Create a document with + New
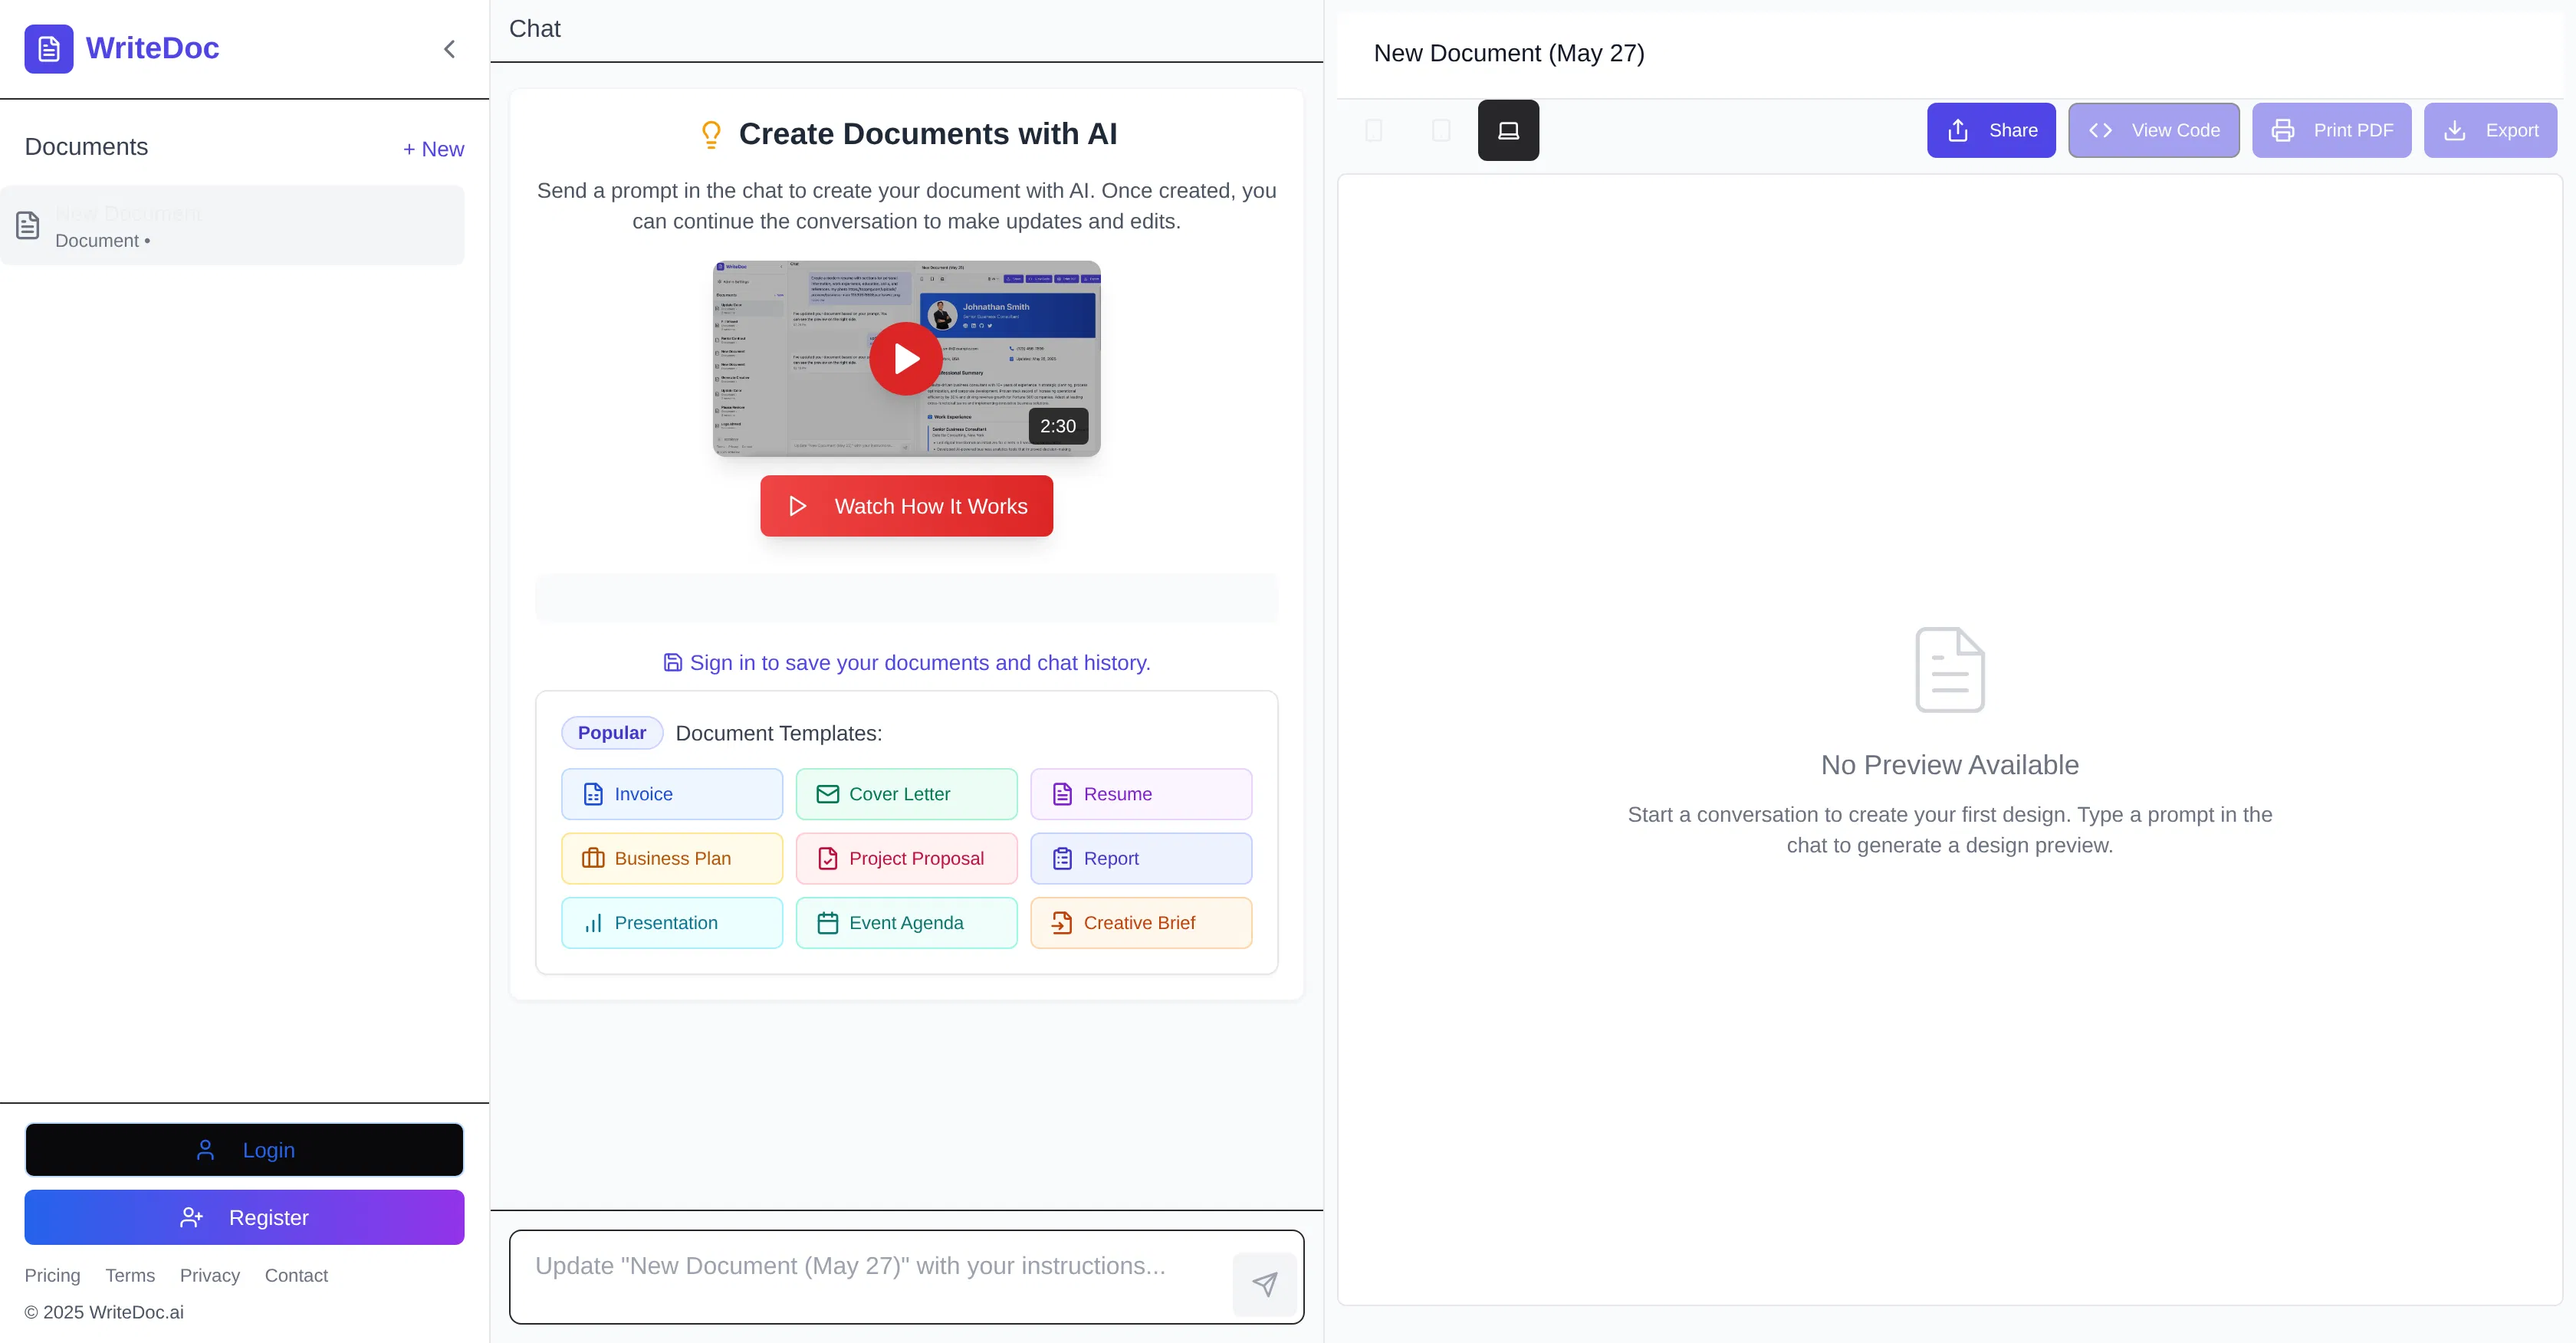 [433, 148]
